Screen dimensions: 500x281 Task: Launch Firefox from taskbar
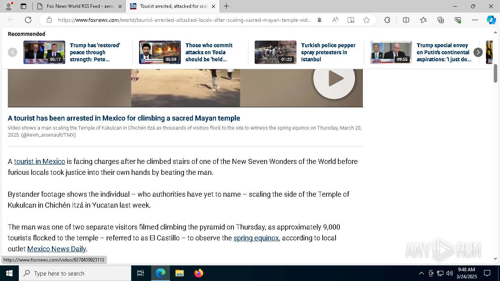(x=198, y=273)
